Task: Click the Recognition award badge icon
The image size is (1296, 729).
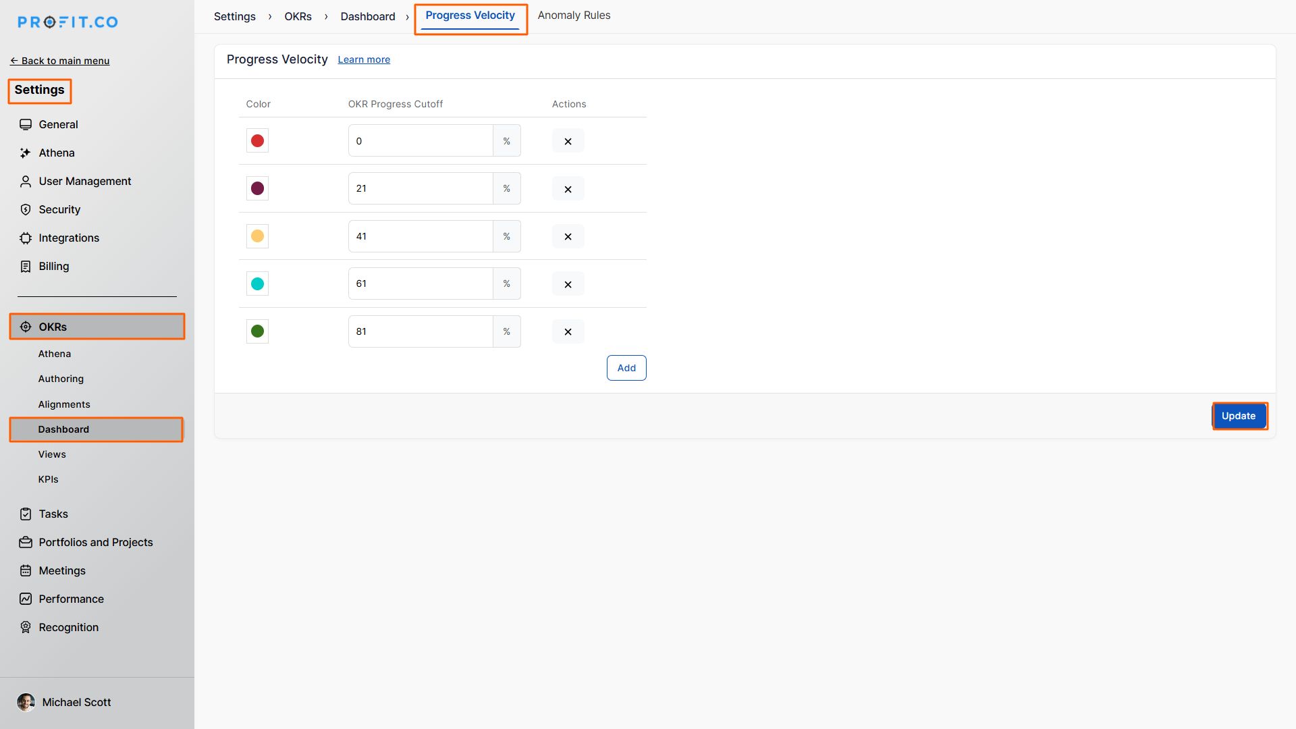Action: pyautogui.click(x=26, y=628)
